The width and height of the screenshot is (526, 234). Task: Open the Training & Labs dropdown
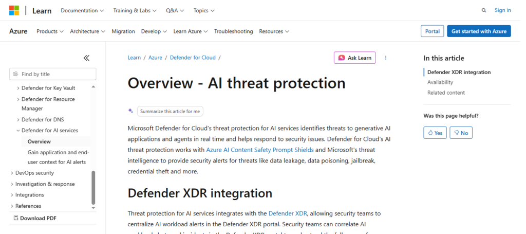(x=135, y=10)
